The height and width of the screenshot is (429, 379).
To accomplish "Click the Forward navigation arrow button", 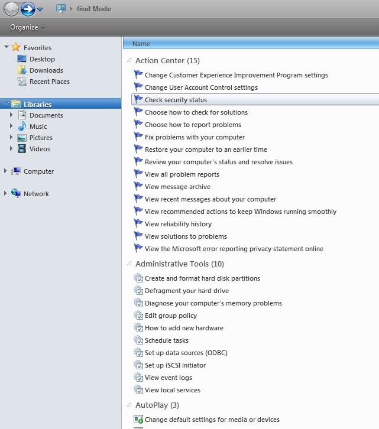I will 28,9.
